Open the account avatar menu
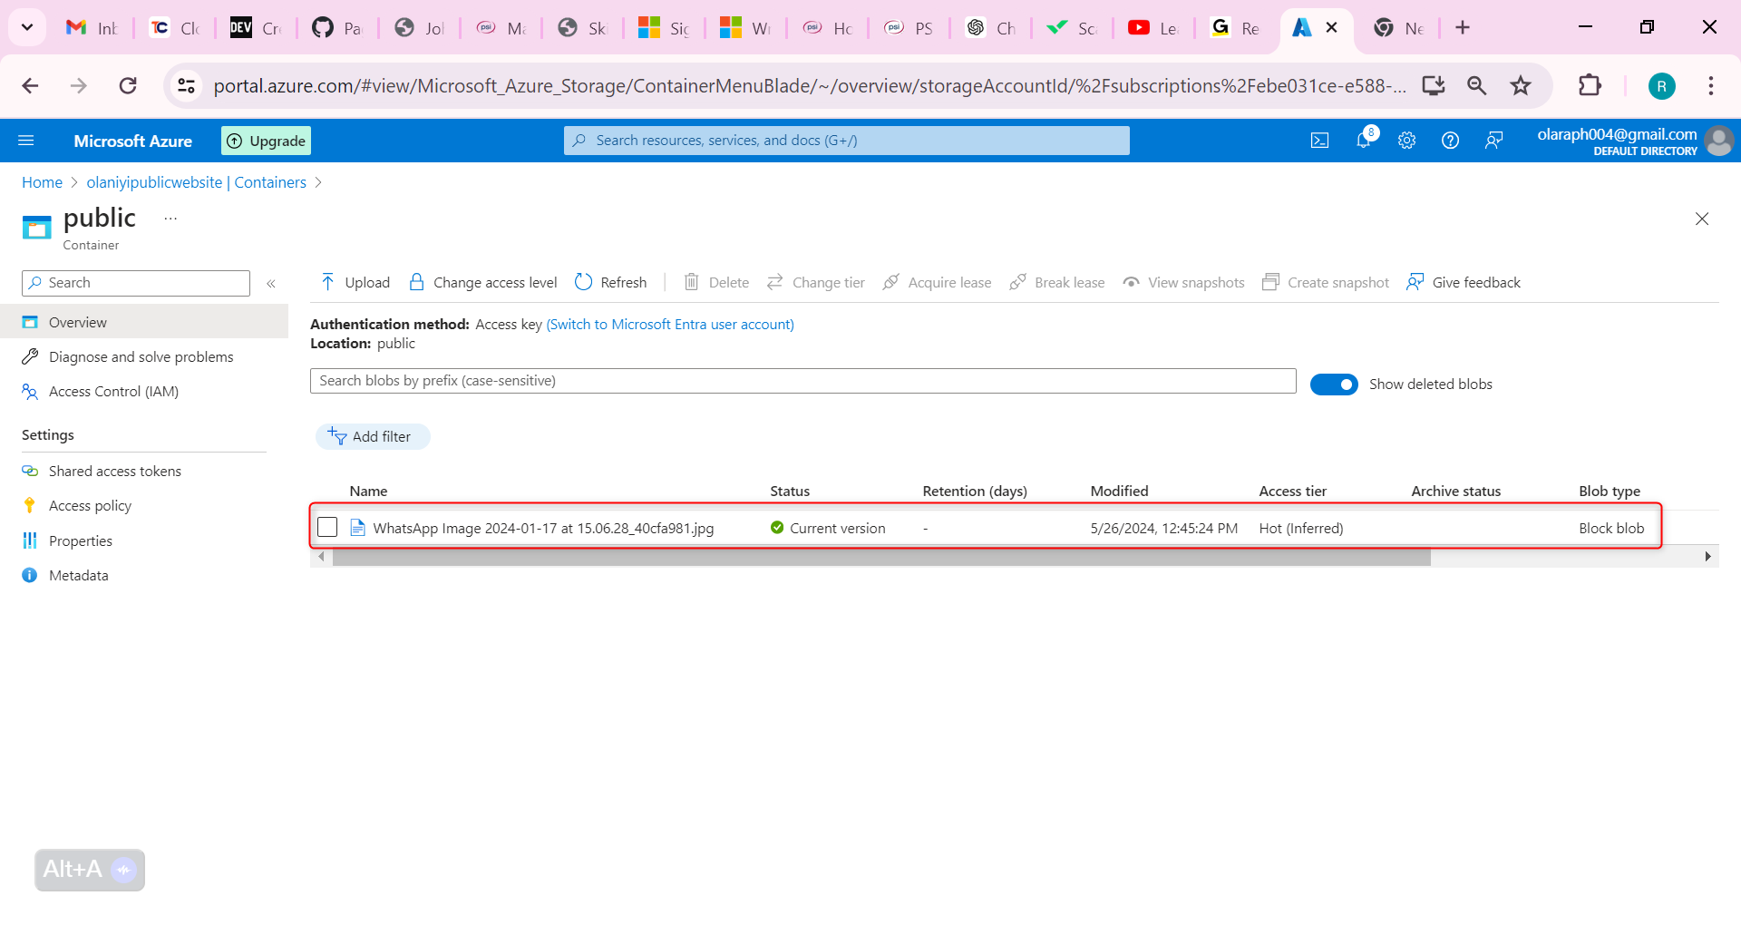 1718,141
